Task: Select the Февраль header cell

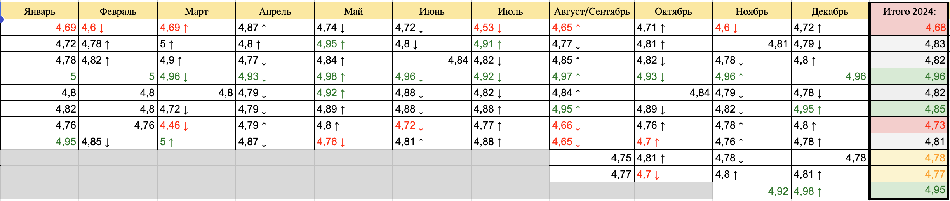Action: tap(118, 11)
